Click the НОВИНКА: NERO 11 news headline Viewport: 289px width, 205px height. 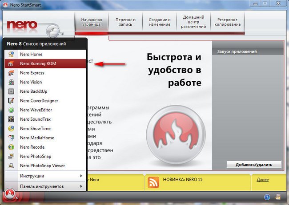pyautogui.click(x=182, y=179)
